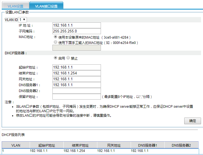Click the empty DNS服务器2 input field
This screenshot has width=203, height=155.
pyautogui.click(x=77, y=91)
